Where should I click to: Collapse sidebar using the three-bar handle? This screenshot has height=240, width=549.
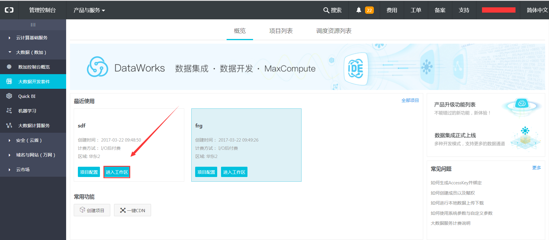33,25
